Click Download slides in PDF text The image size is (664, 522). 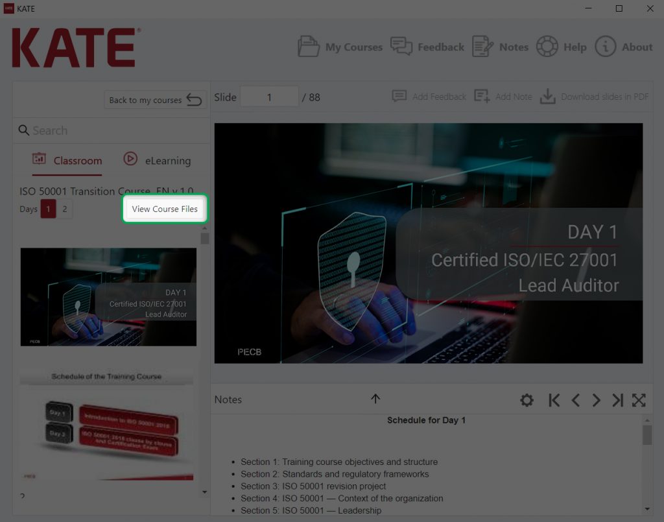[605, 97]
